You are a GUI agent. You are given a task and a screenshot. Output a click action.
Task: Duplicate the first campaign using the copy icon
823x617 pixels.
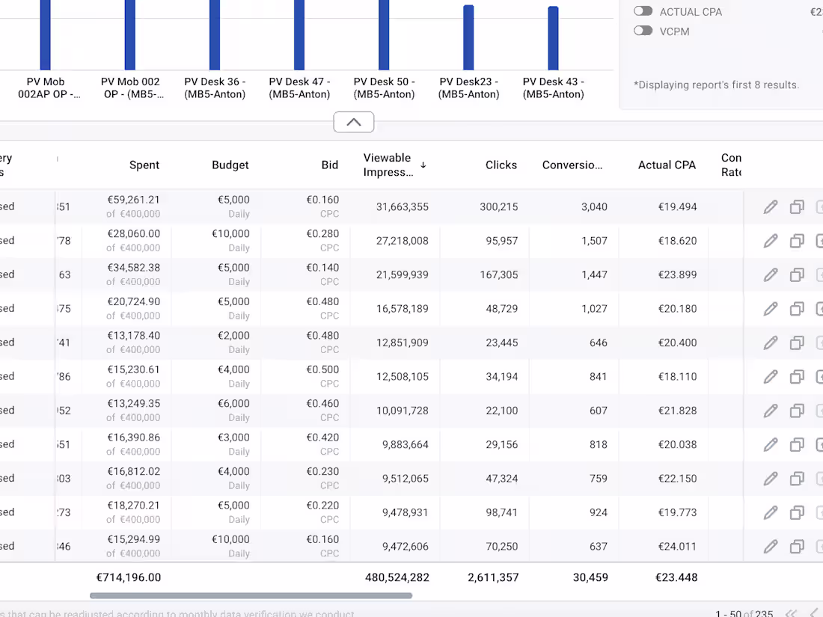click(x=797, y=207)
